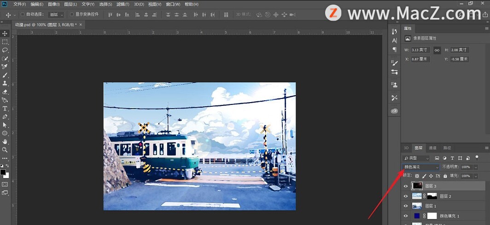Select the Hand tool

pos(5,141)
